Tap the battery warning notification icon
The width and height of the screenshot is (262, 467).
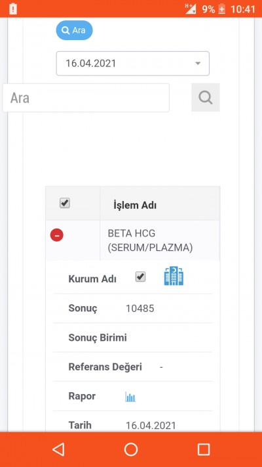click(13, 9)
